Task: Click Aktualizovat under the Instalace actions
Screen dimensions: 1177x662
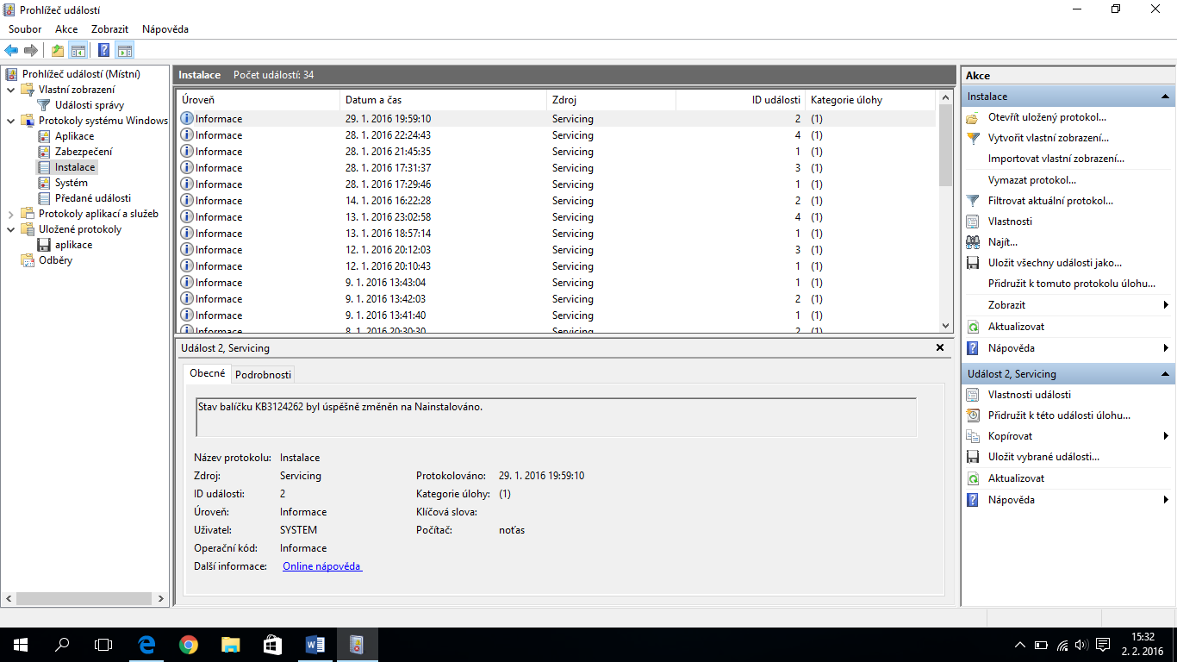Action: pyautogui.click(x=1017, y=327)
